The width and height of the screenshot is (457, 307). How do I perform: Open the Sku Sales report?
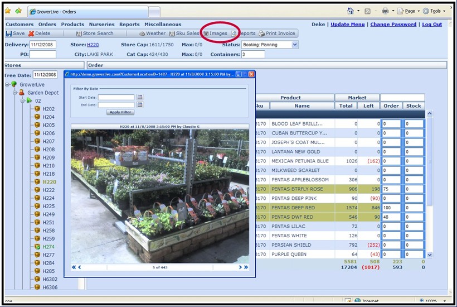pyautogui.click(x=184, y=33)
